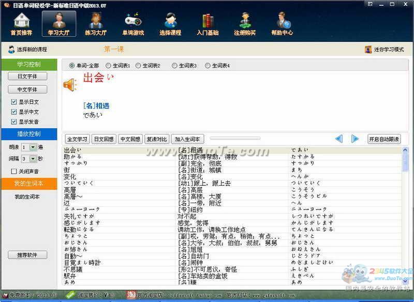Select the お姉さん word row
Image resolution: width=414 pixels, height=302 pixels.
[x=232, y=249]
